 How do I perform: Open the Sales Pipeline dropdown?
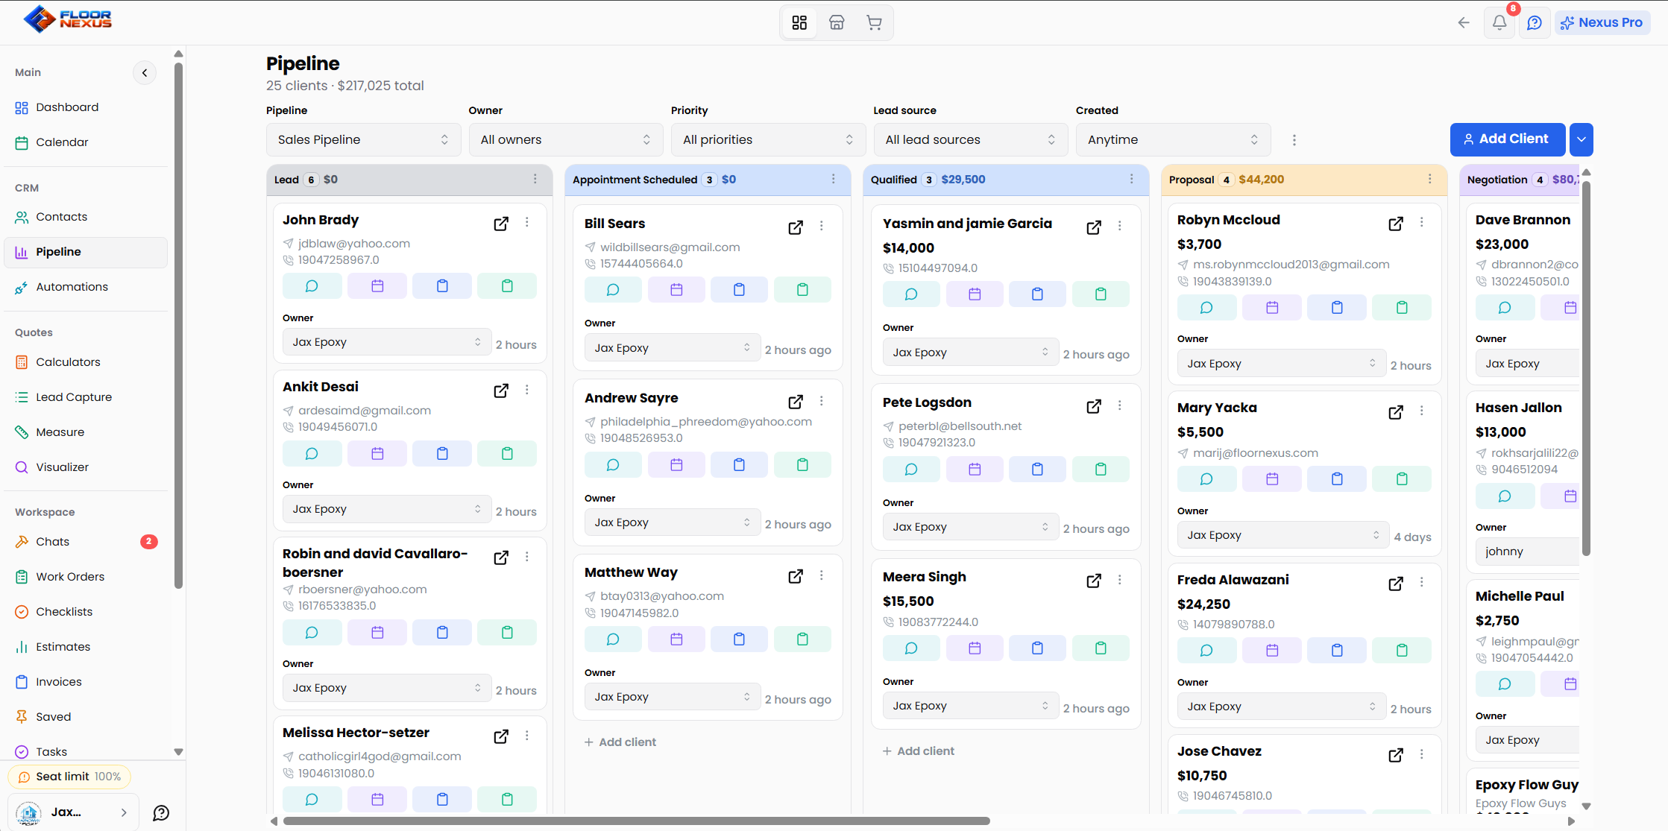[363, 140]
